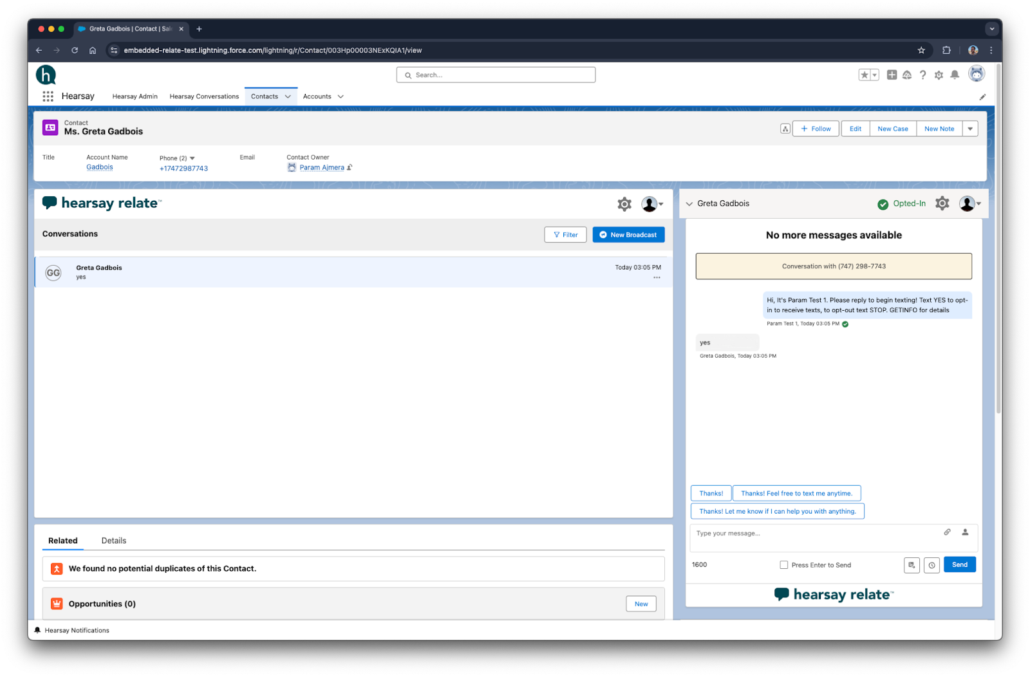
Task: Open the message templates icon beside the clock
Action: pyautogui.click(x=912, y=565)
